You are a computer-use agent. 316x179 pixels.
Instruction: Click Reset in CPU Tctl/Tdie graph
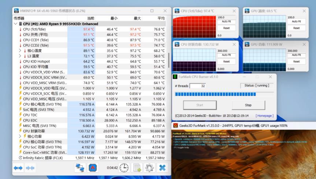click(226, 28)
